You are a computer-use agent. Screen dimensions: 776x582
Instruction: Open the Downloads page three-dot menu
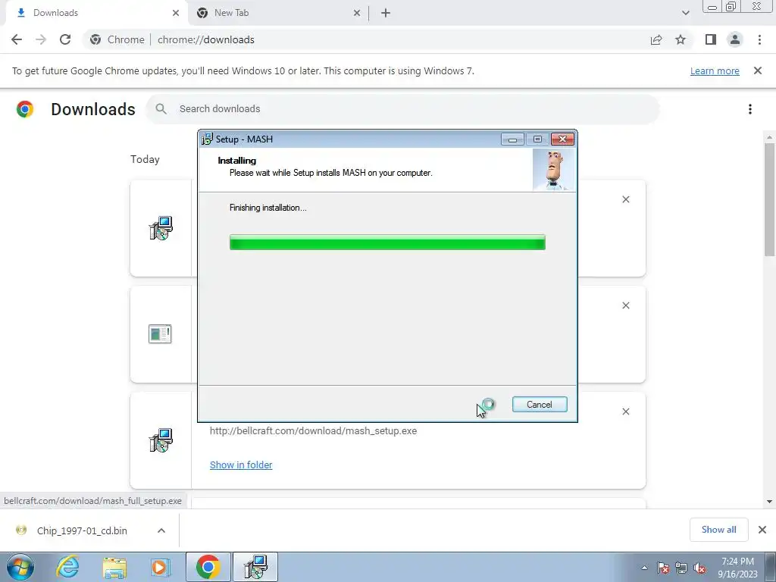(x=749, y=109)
